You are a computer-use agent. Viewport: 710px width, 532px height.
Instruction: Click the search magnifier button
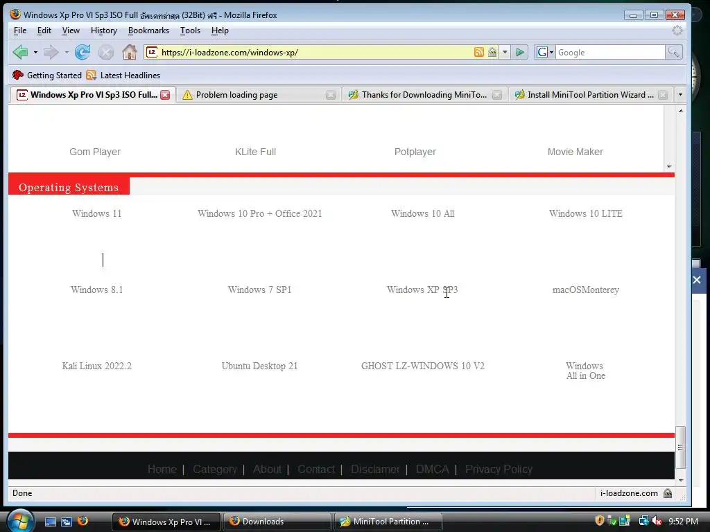coord(673,53)
